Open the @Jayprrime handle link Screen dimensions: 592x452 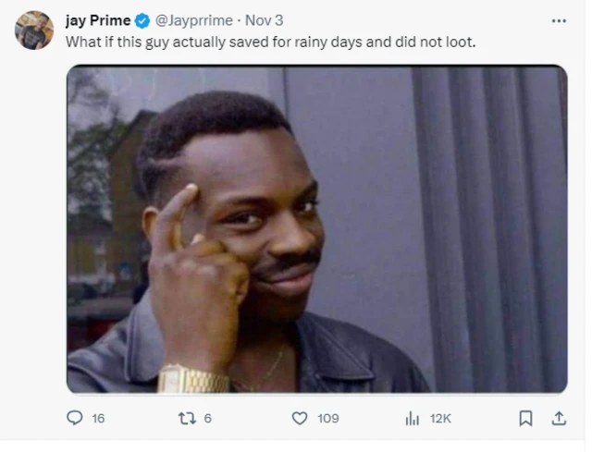pyautogui.click(x=194, y=20)
